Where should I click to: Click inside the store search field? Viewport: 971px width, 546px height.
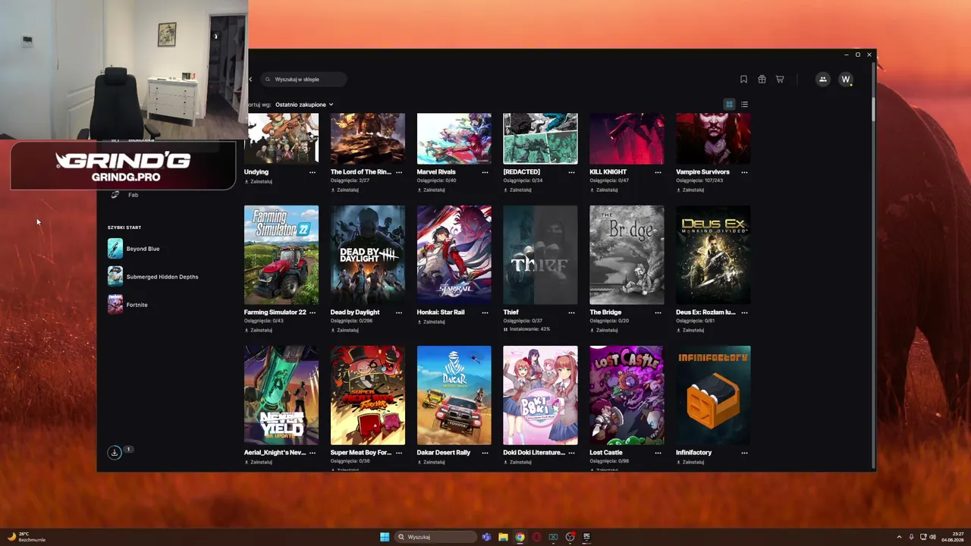click(x=303, y=79)
